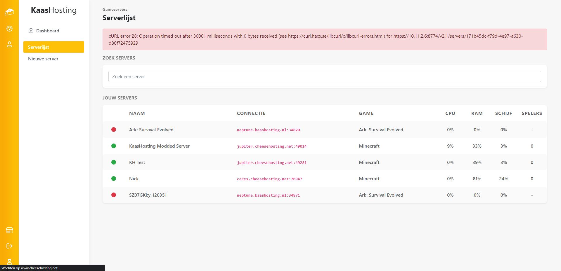Image resolution: width=561 pixels, height=271 pixels.
Task: Open the KaasHosting Modded Server row
Action: pyautogui.click(x=159, y=146)
